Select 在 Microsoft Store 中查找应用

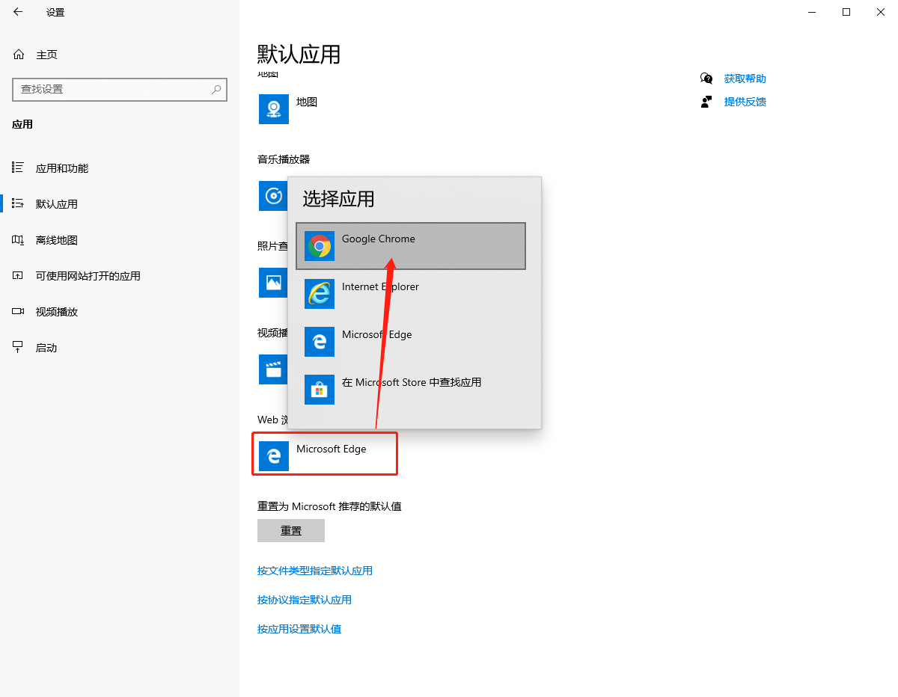(411, 390)
